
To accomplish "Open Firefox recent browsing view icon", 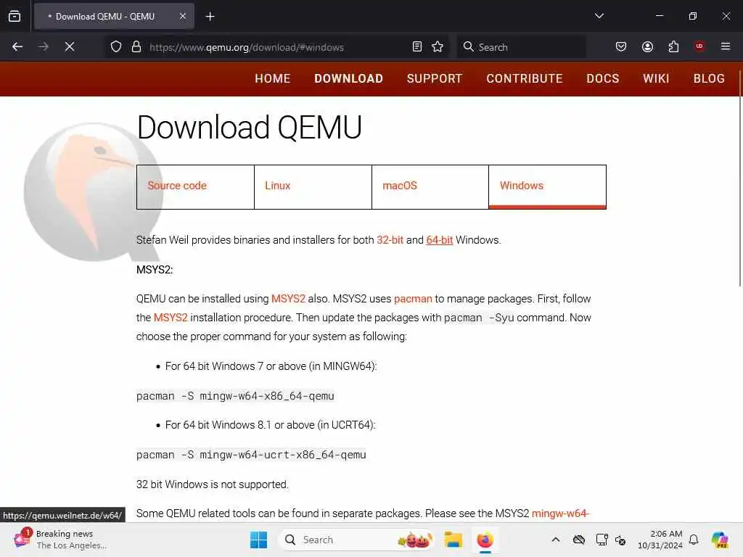I will 15,16.
